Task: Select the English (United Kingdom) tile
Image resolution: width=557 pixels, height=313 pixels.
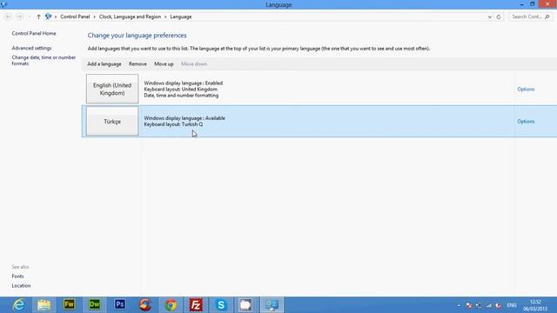Action: tap(112, 89)
